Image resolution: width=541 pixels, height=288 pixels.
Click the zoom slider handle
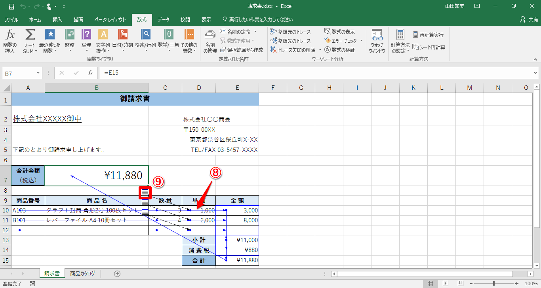pyautogui.click(x=494, y=283)
